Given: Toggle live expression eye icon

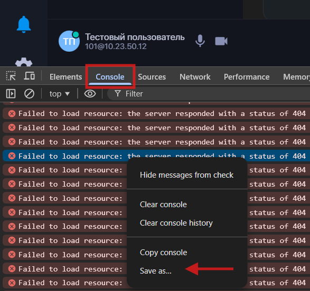Looking at the screenshot, I should (90, 93).
